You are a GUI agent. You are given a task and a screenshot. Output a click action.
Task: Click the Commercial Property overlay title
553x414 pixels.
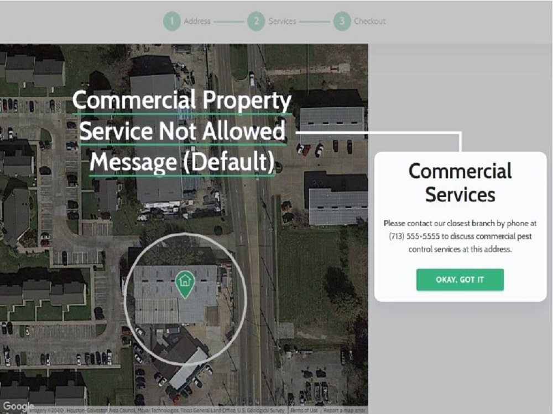pos(182,100)
